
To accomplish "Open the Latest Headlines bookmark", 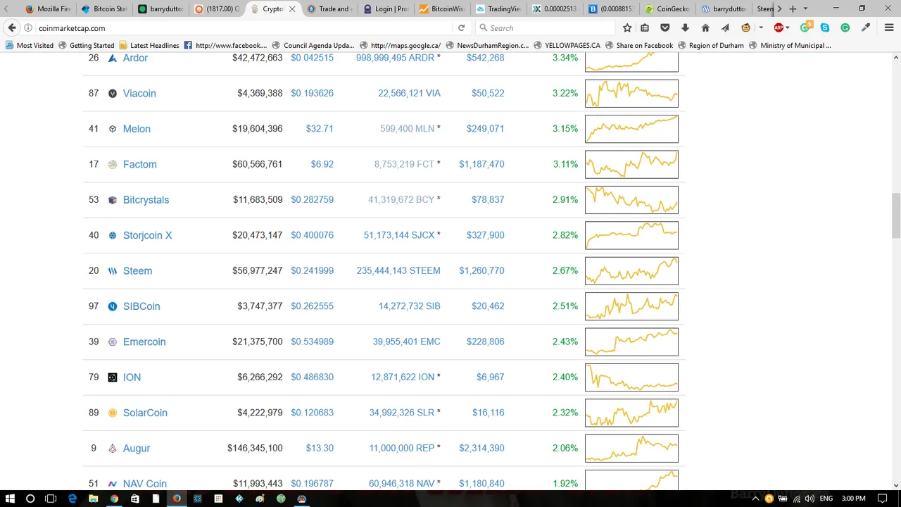I will tap(149, 45).
